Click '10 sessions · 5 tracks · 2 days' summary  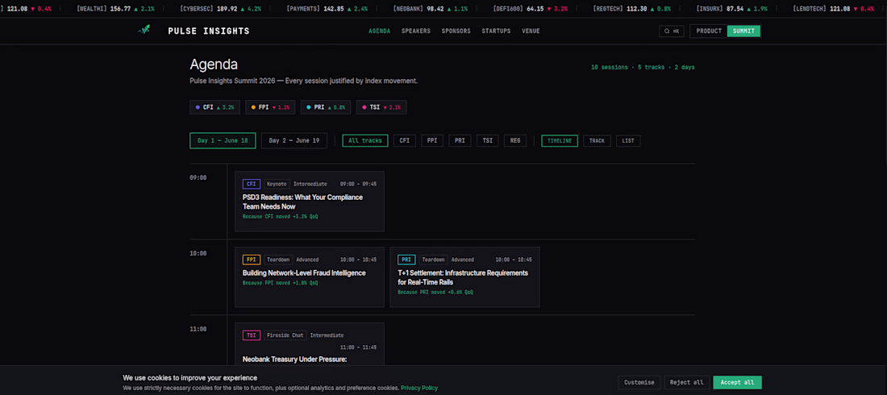[643, 68]
